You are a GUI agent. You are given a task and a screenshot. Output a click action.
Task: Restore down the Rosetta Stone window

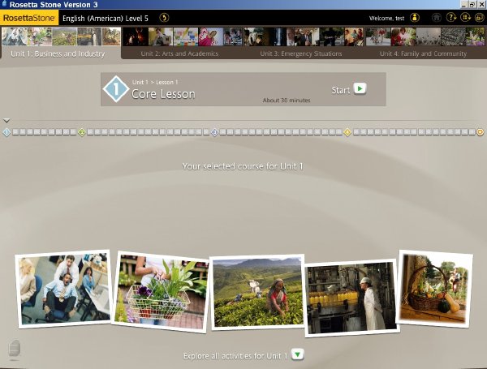coord(472,4)
